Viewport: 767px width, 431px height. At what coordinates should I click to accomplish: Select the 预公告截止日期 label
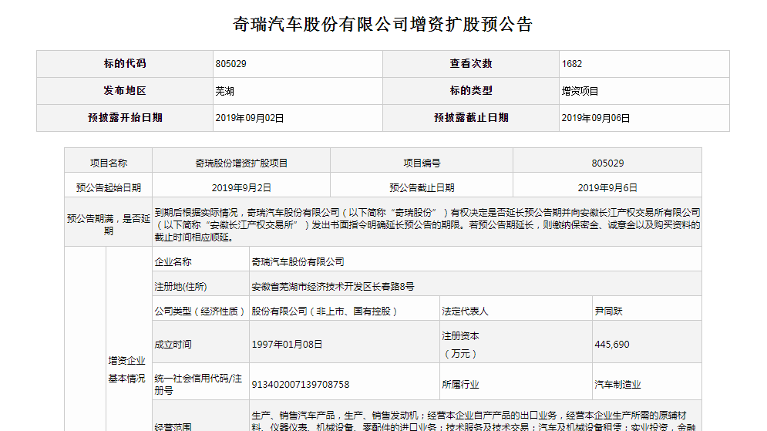point(422,188)
